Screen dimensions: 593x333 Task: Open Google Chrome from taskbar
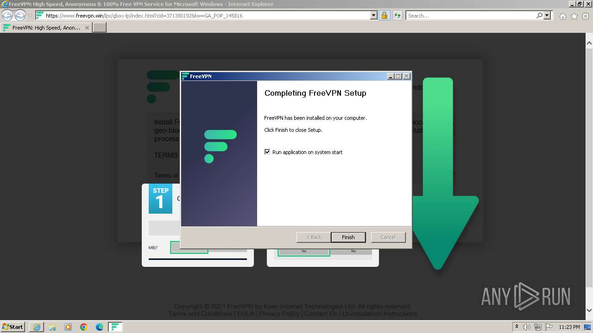pos(84,327)
